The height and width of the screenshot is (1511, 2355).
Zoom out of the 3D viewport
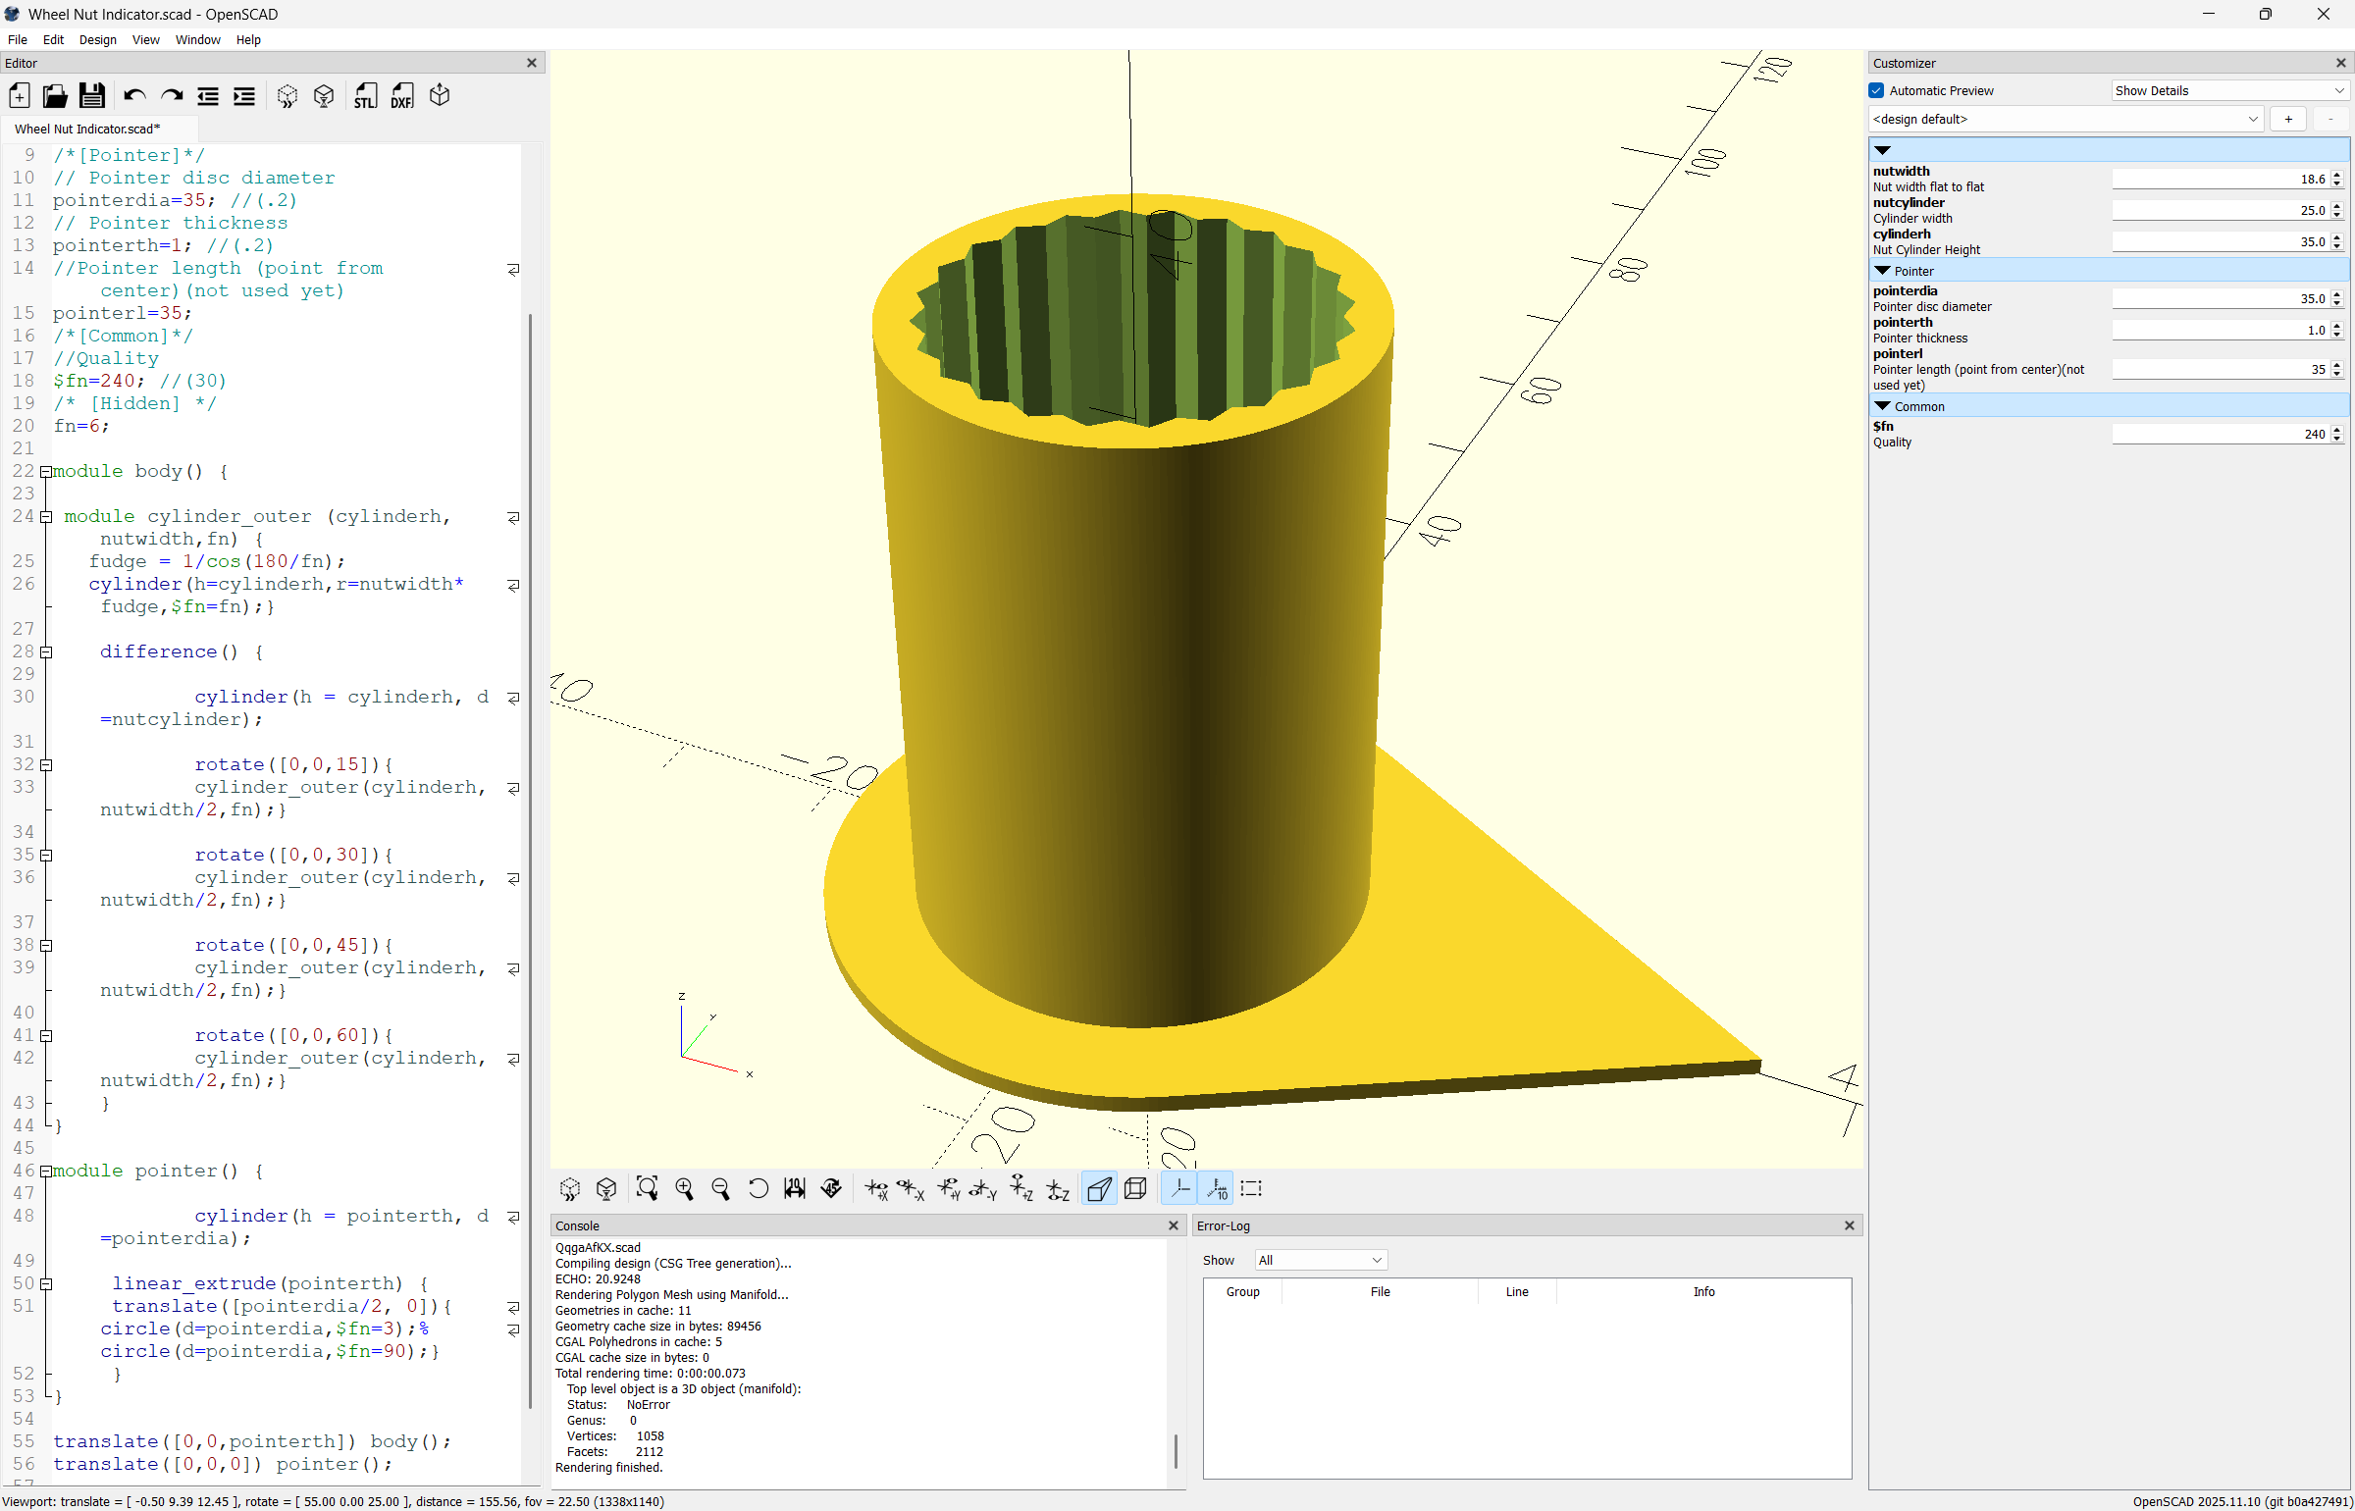point(720,1189)
